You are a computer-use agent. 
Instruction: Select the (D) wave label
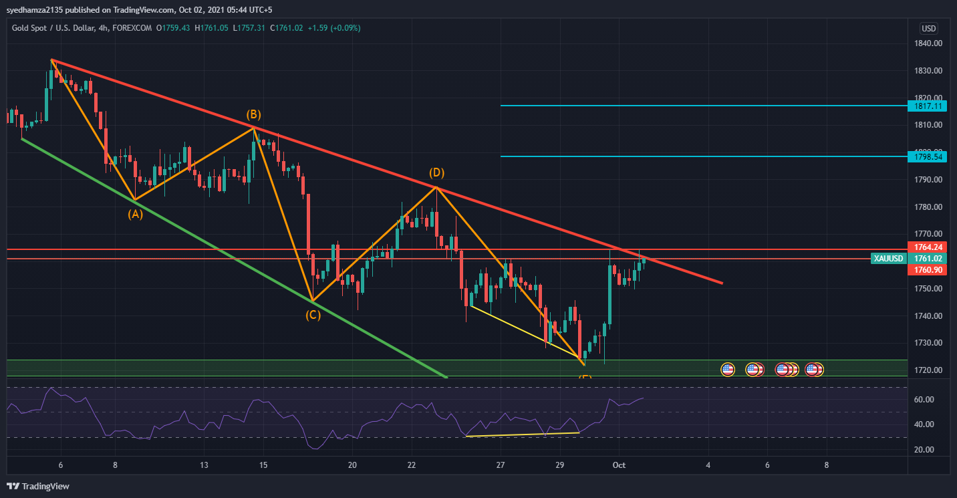pos(436,173)
